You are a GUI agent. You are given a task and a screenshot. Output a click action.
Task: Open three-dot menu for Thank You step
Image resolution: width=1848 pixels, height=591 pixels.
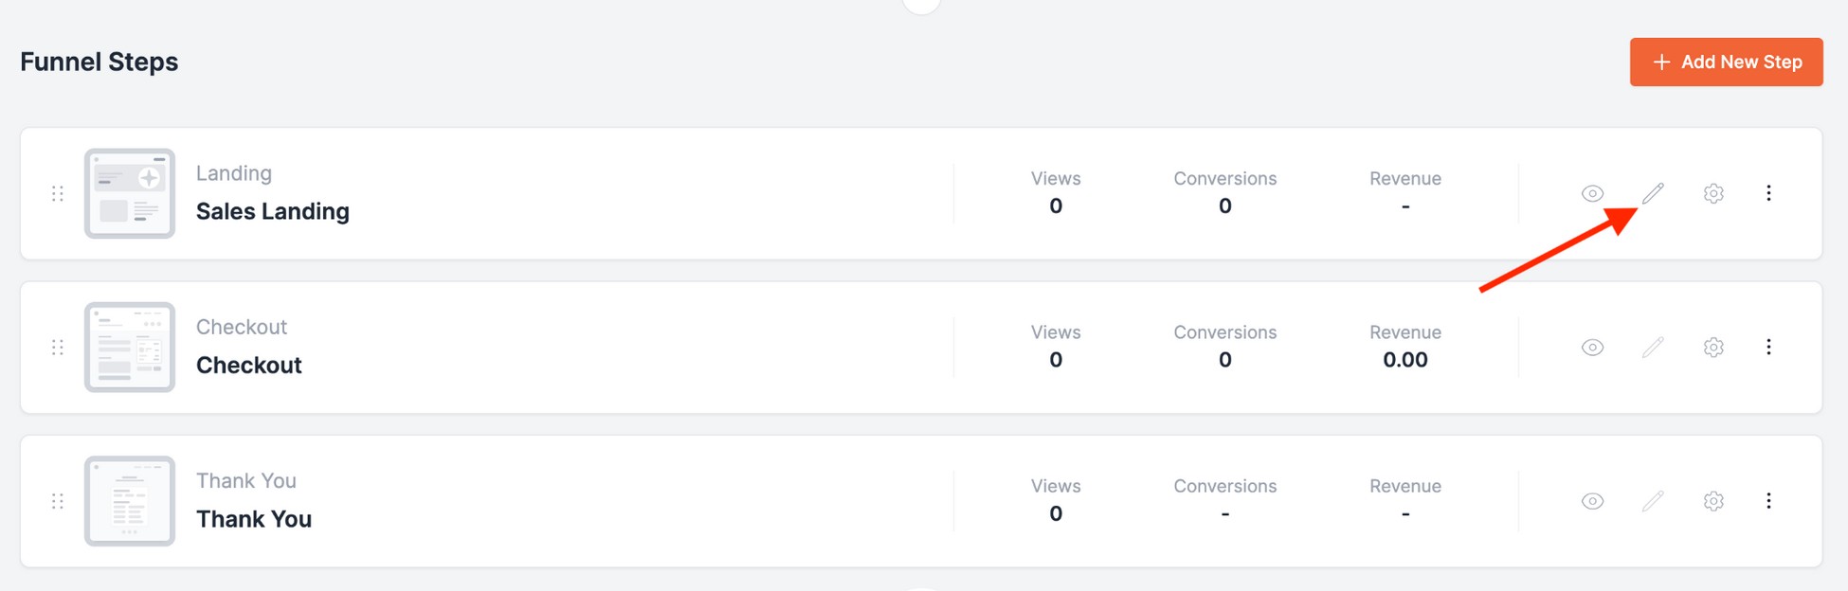1768,501
